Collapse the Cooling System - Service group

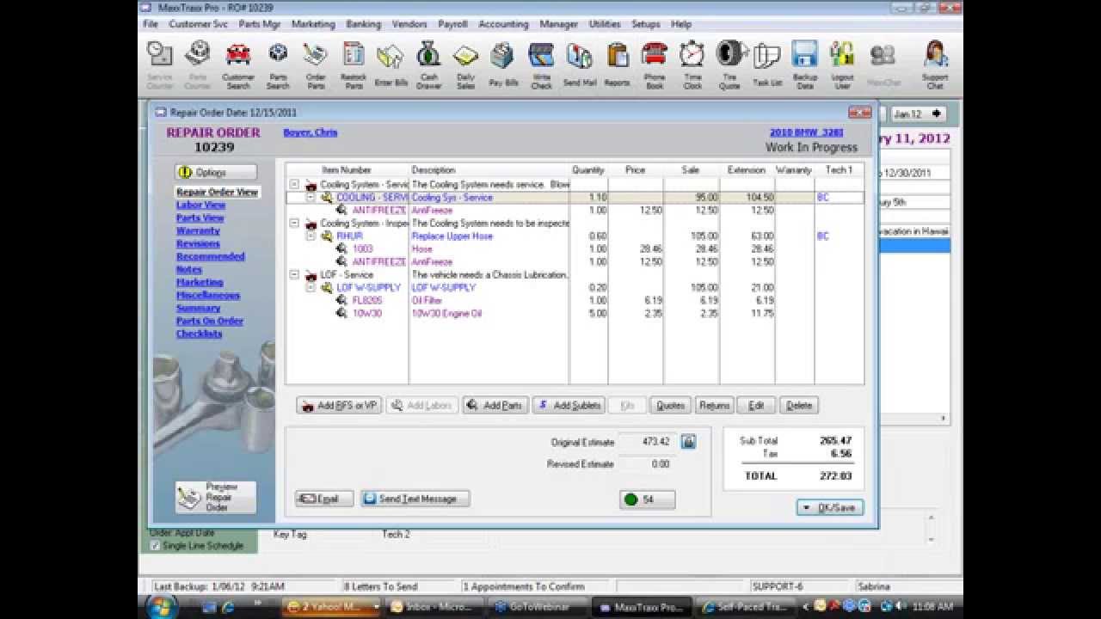(x=295, y=185)
